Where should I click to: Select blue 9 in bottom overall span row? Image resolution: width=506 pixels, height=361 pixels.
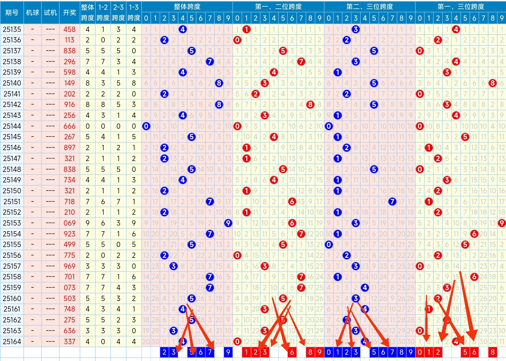point(228,352)
